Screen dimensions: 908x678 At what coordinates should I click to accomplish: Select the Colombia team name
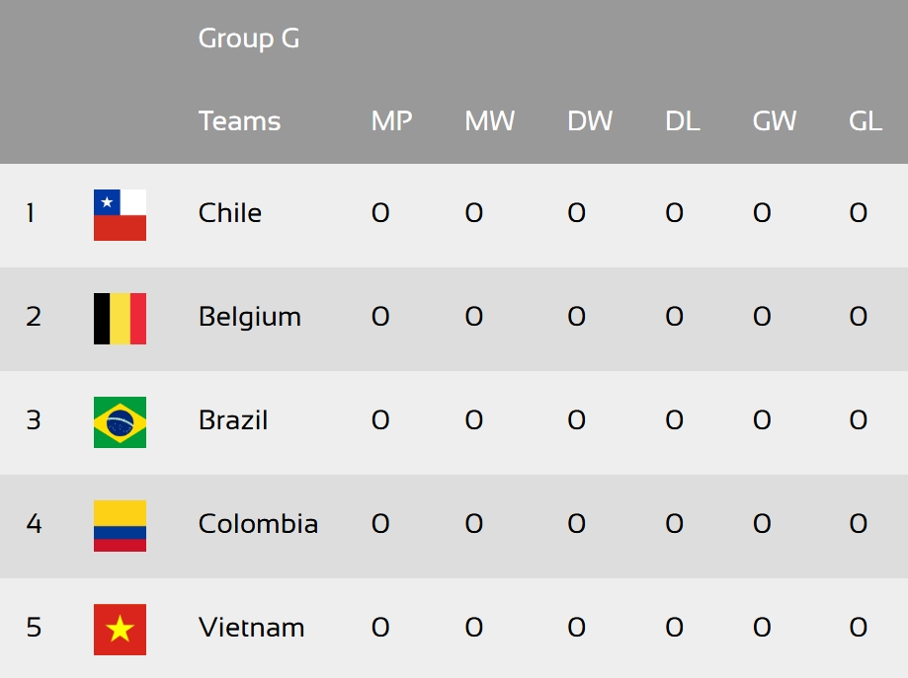(258, 524)
